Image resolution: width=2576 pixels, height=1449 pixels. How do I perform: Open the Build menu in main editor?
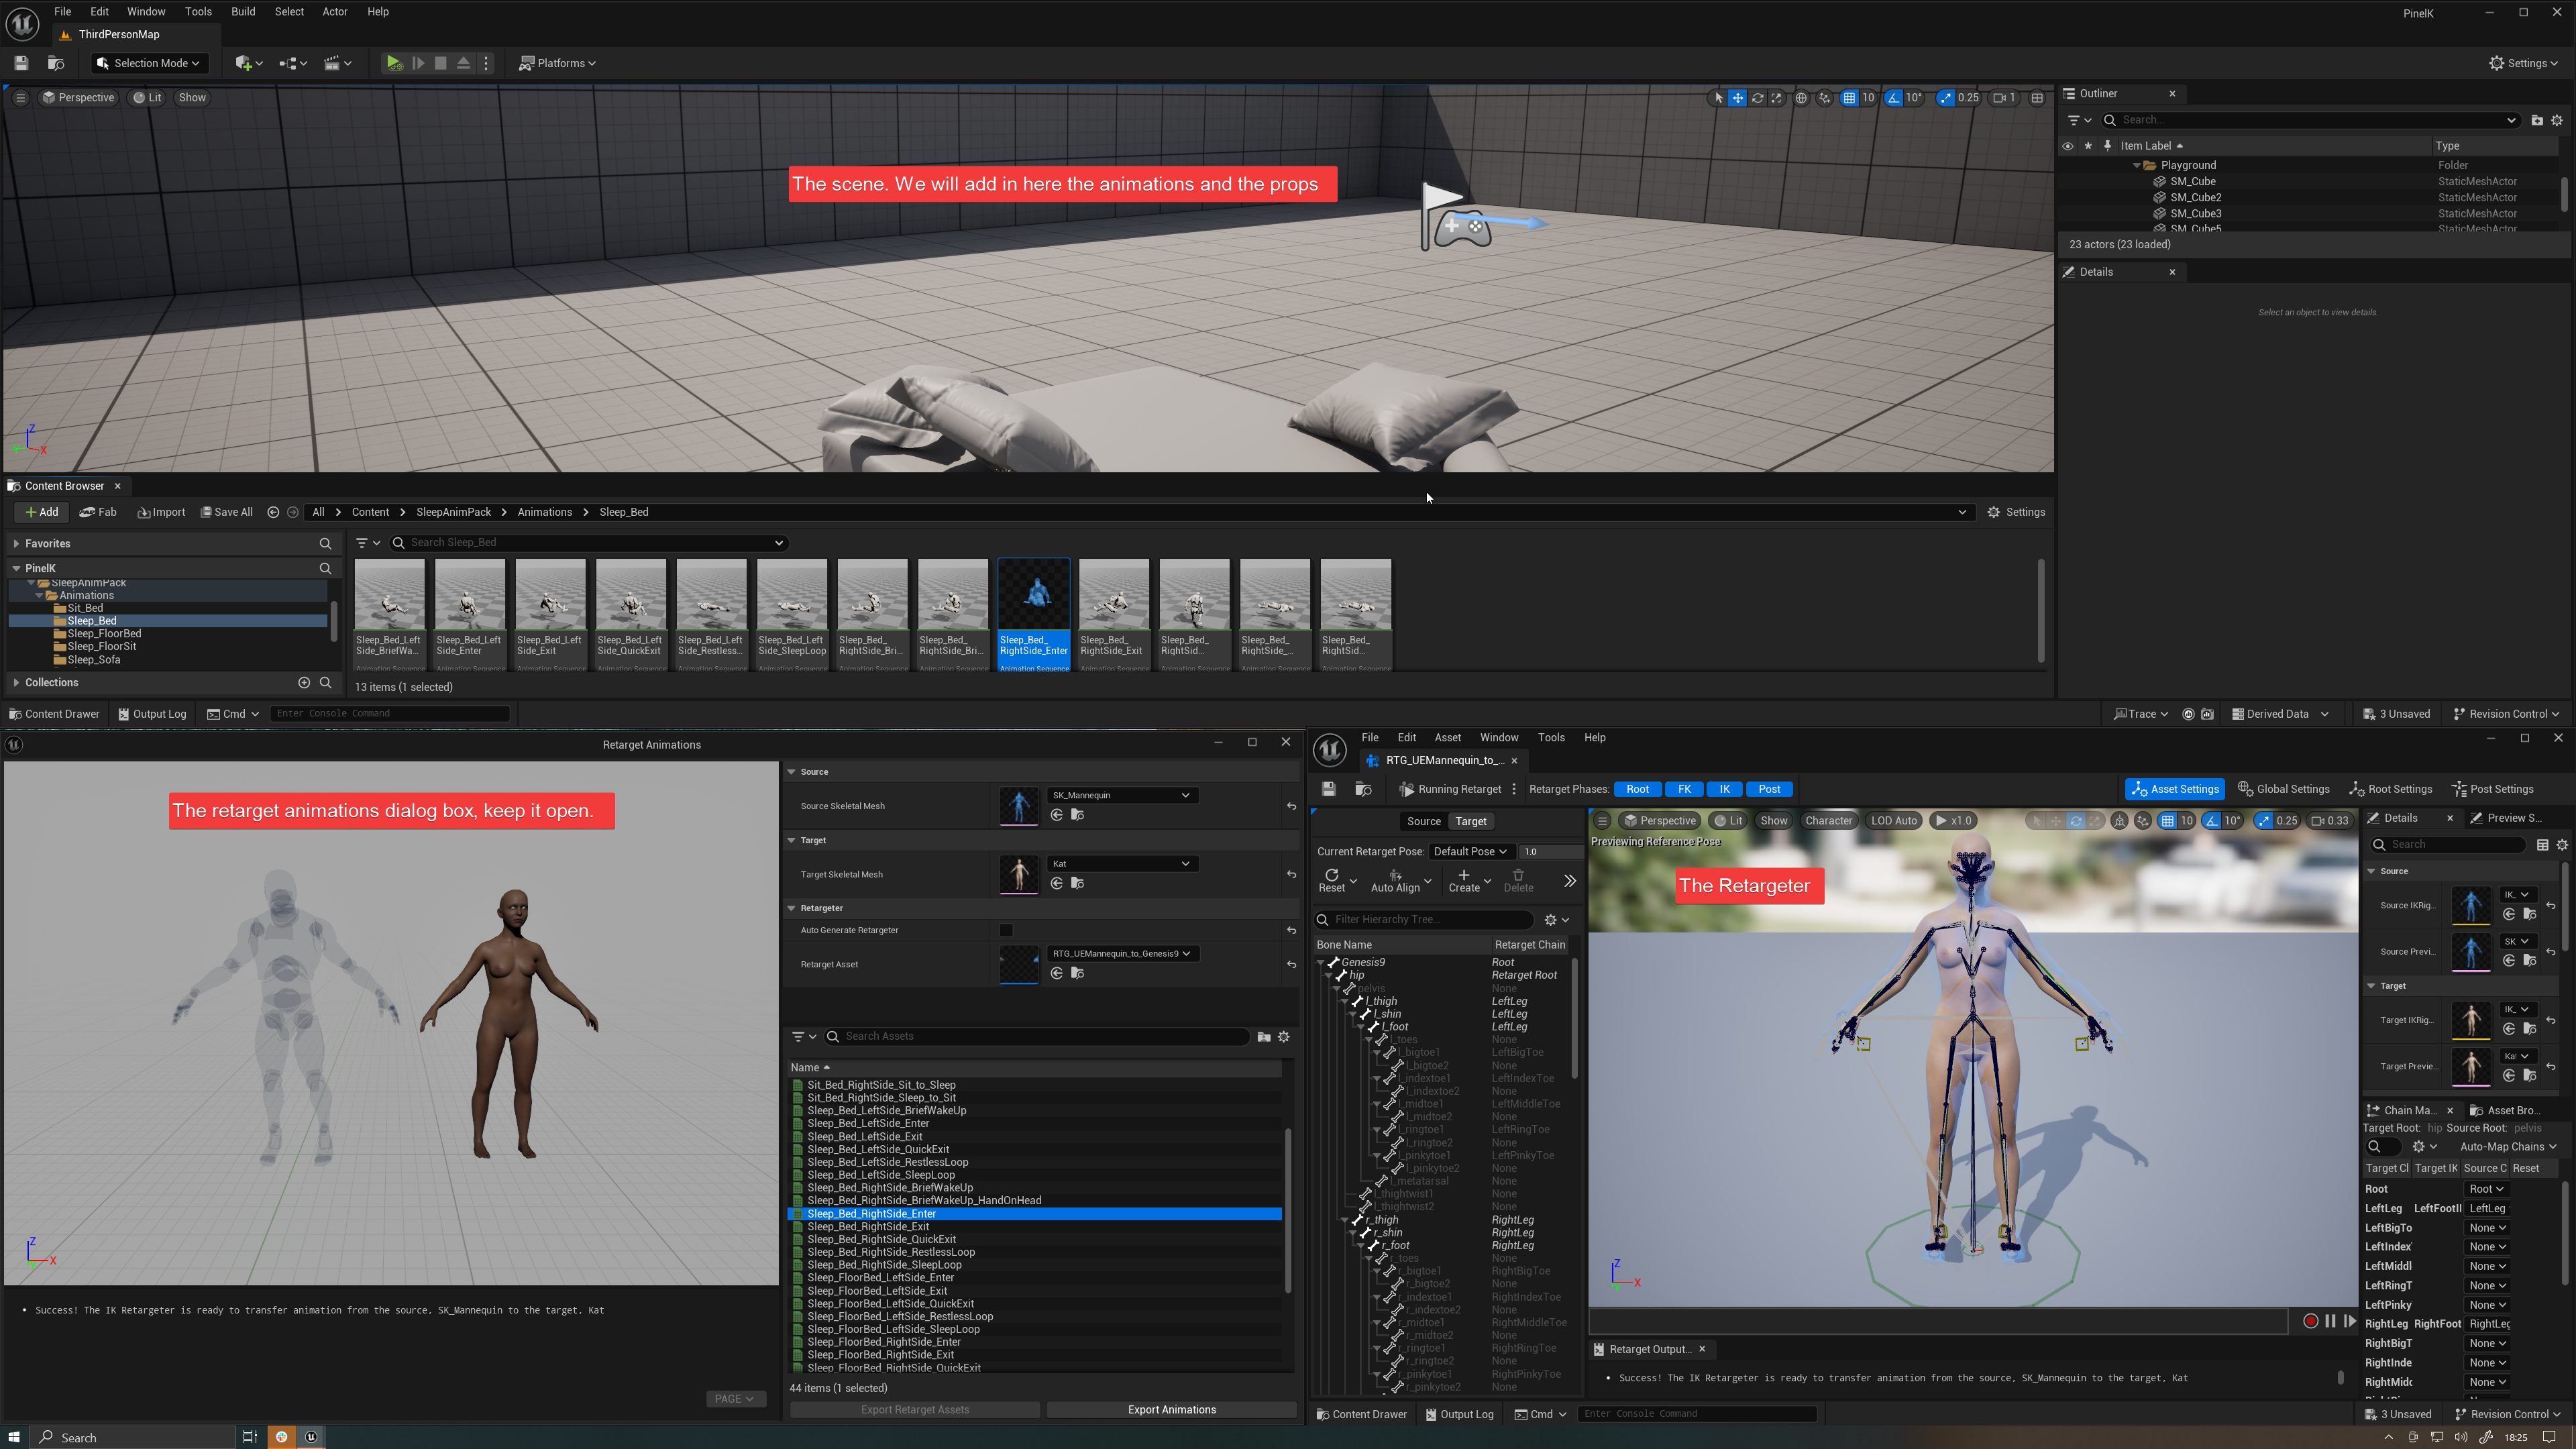click(243, 12)
